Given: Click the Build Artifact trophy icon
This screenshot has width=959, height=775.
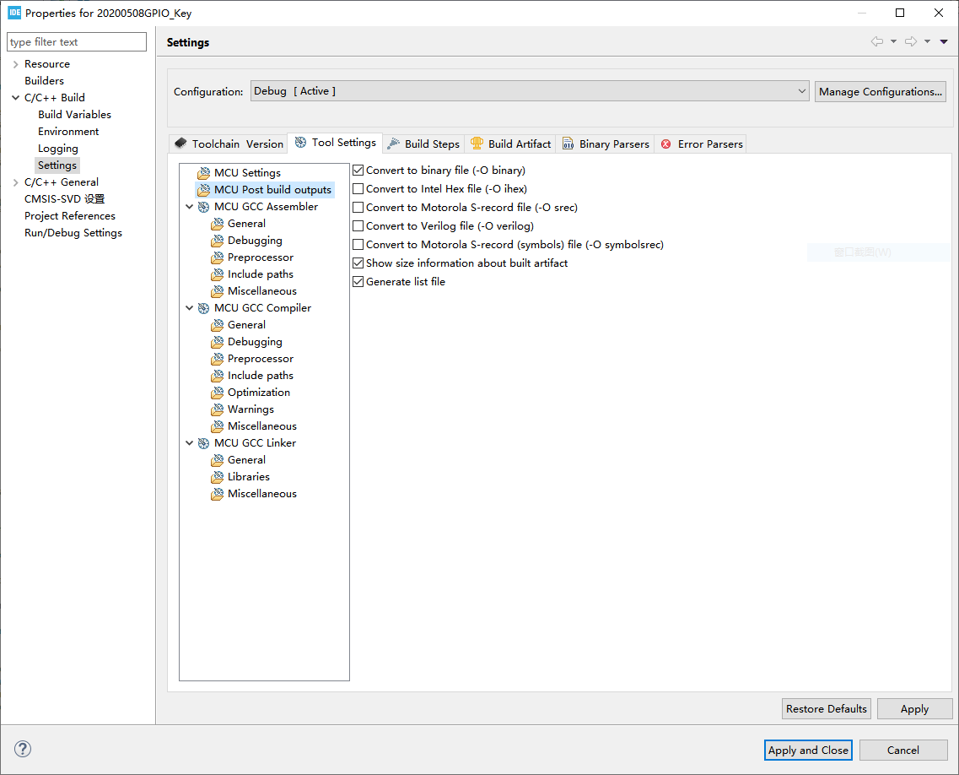Looking at the screenshot, I should (x=479, y=144).
